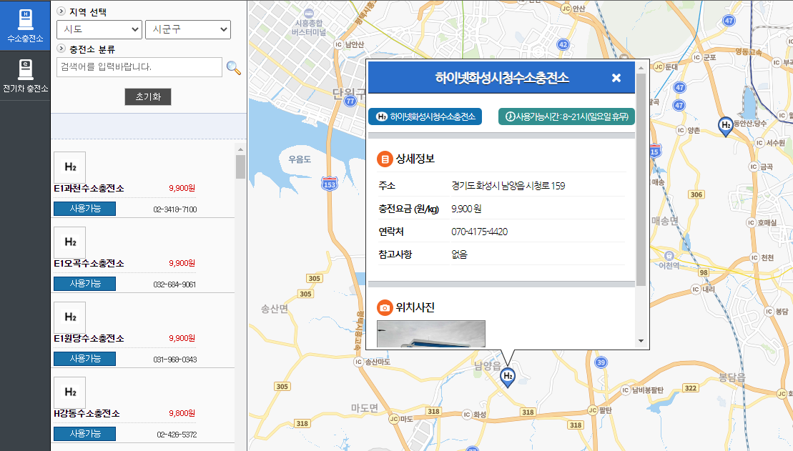The image size is (793, 451).
Task: Click the H2 icon next to E1과천수소충전소
Action: tap(69, 166)
